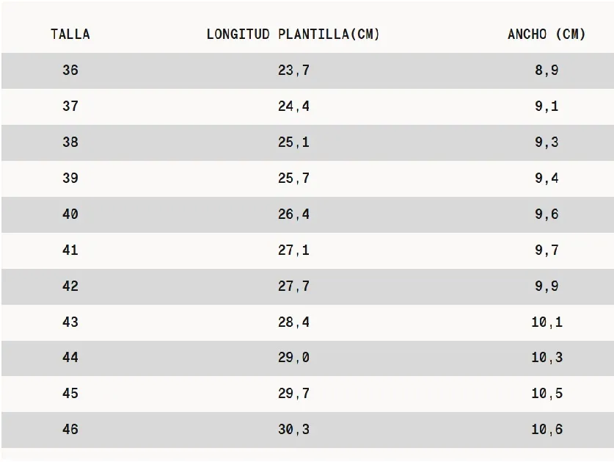Select the 26,4 insole length cell
614x462 pixels.
(293, 214)
